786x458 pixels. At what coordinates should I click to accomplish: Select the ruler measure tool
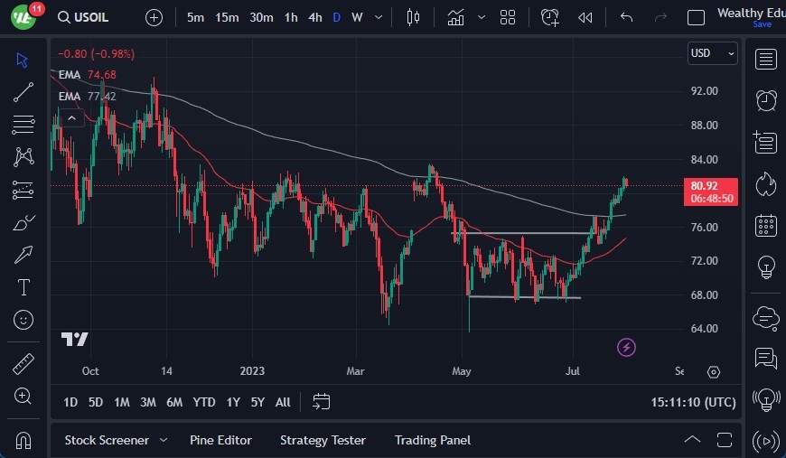click(23, 364)
